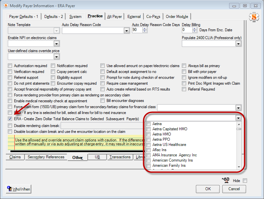Viewport: 264px width, 199px height.
Task: Check the Hide checkbox
Action: [x=245, y=181]
